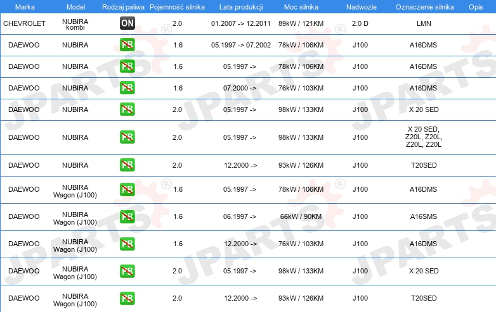Screen dimensions: 496x312
Task: Click the unleaded icon in the 93kW Nubira row
Action: tap(127, 165)
